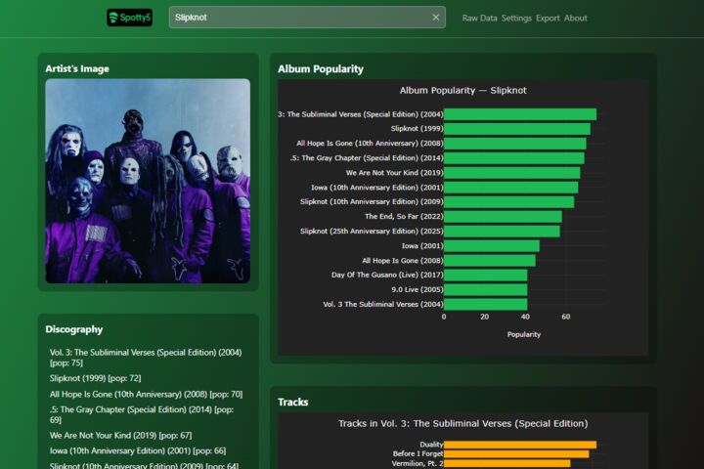Click the Slipknot 25th Anniversary Edition (2025) bar
704x469 pixels.
tap(502, 232)
